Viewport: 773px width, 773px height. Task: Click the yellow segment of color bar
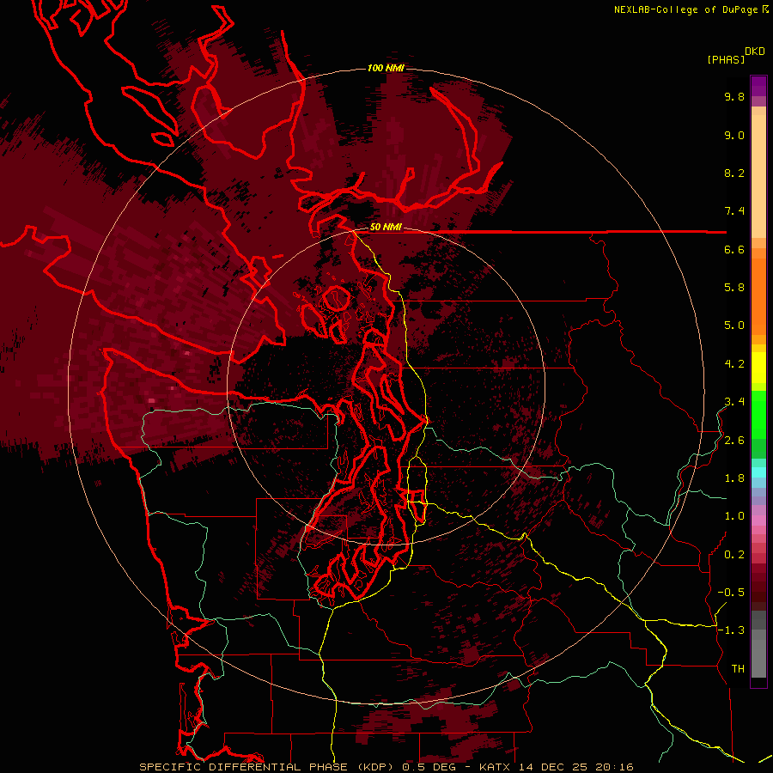[758, 368]
